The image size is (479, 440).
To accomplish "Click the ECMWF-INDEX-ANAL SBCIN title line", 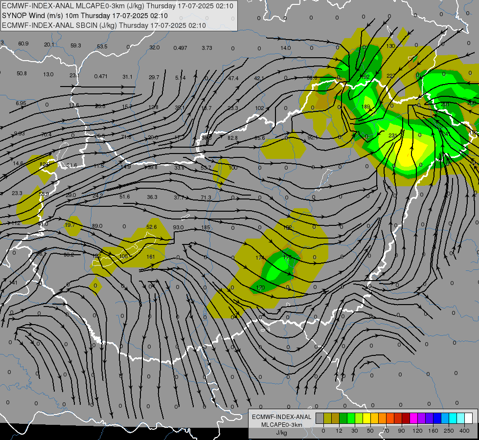I will tap(104, 25).
